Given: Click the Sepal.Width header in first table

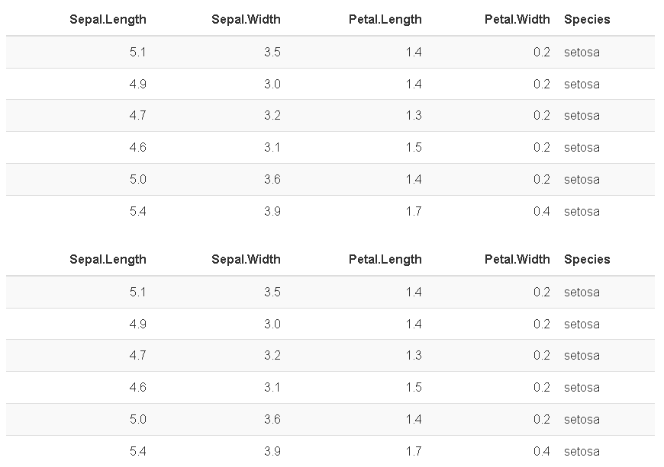Looking at the screenshot, I should [x=246, y=20].
